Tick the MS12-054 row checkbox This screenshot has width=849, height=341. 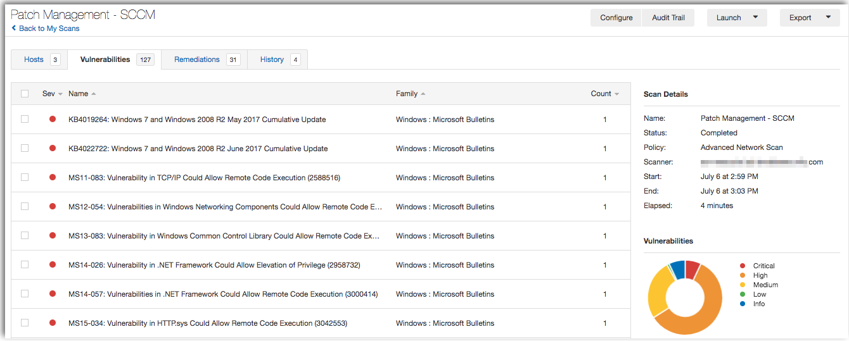click(x=25, y=206)
